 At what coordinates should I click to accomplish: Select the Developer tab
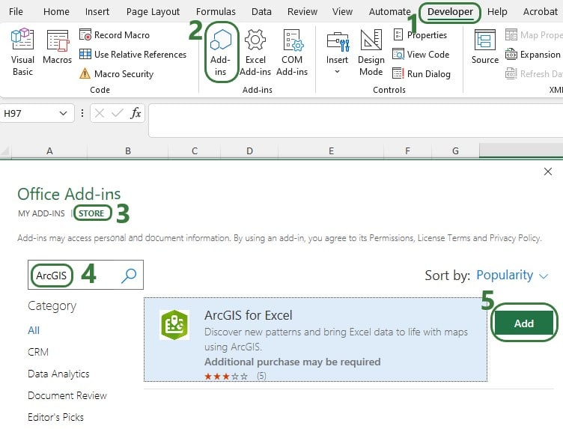[x=450, y=11]
